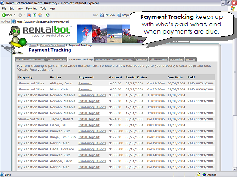Switch to the Inquiries tab
Screen dimensions: 237x177
[x=141, y=59]
